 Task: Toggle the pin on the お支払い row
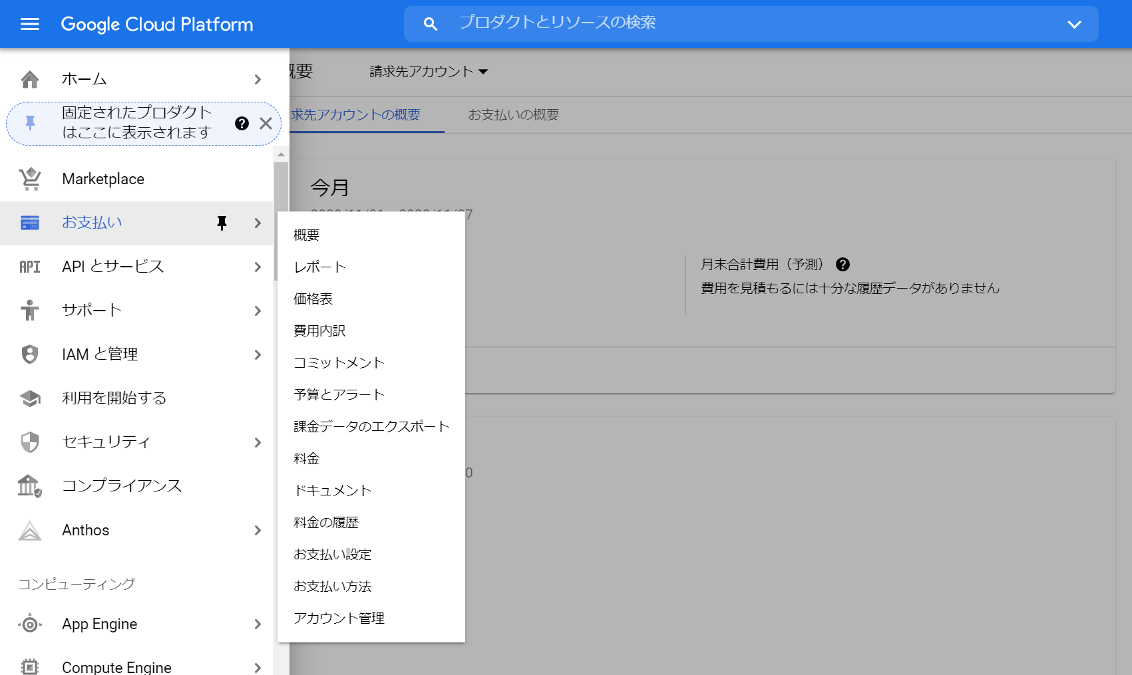click(x=223, y=223)
